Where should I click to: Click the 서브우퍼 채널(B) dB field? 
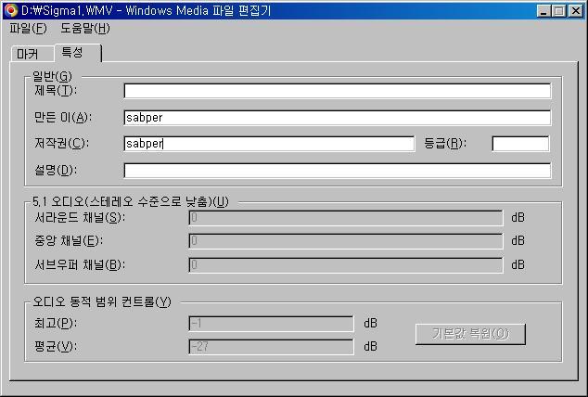[x=346, y=265]
